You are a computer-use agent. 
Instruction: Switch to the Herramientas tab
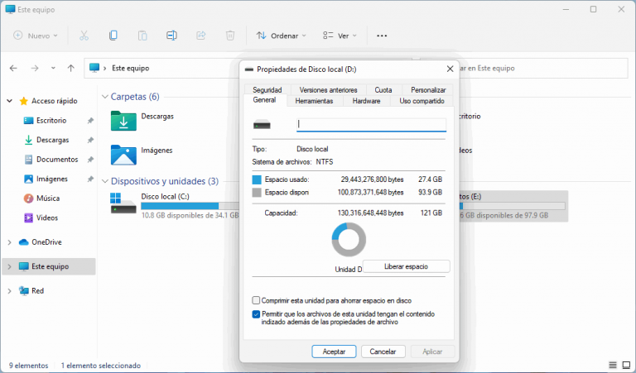[314, 101]
